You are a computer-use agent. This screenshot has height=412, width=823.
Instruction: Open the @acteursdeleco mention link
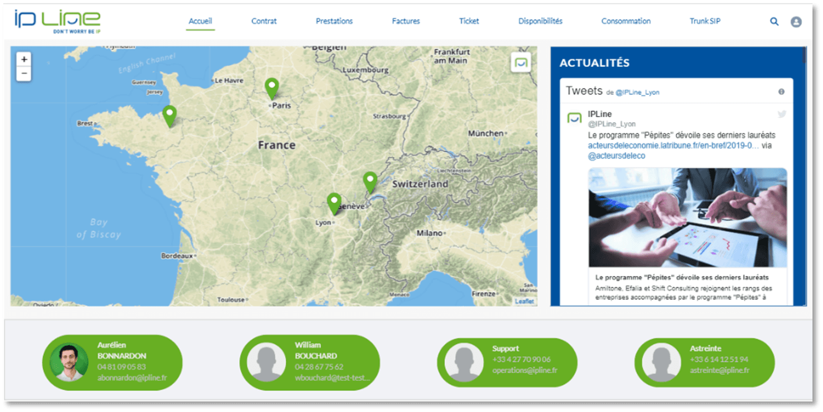[616, 156]
